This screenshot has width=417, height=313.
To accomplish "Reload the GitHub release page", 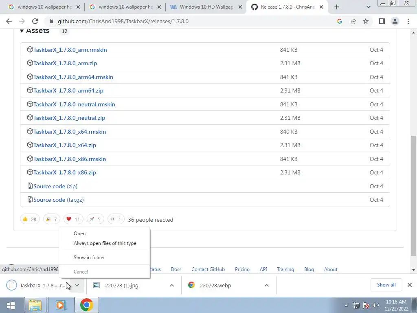I will tap(35, 21).
